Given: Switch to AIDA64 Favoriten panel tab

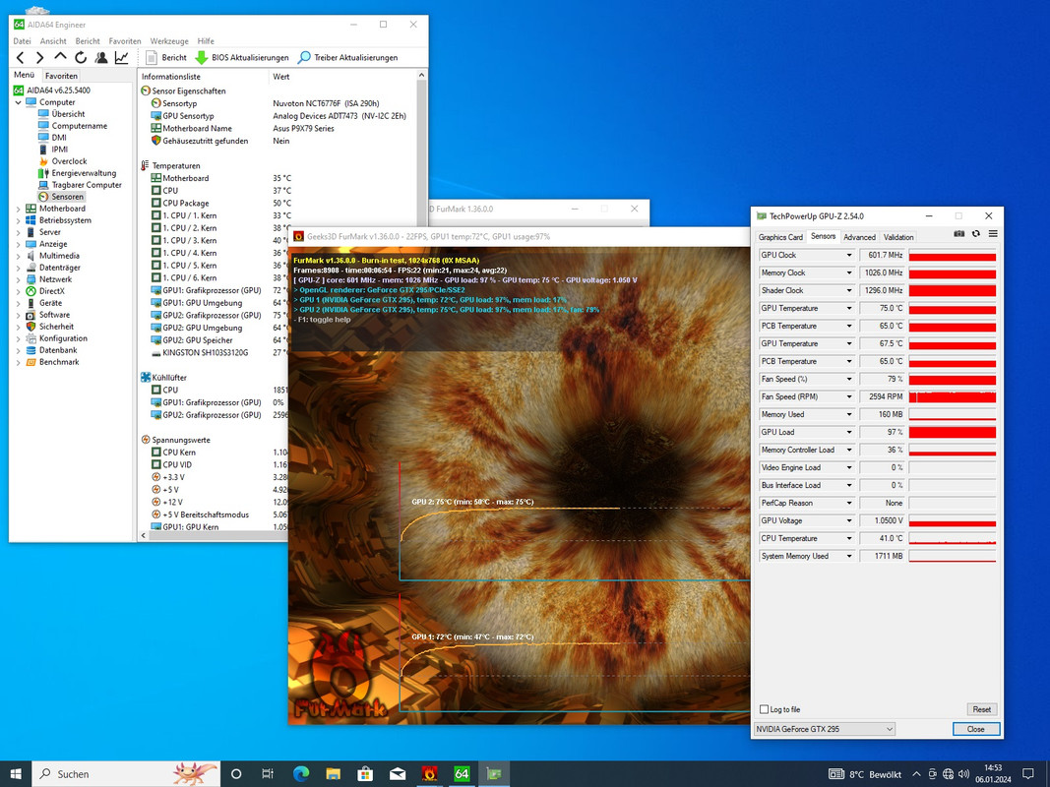Looking at the screenshot, I should [x=62, y=76].
